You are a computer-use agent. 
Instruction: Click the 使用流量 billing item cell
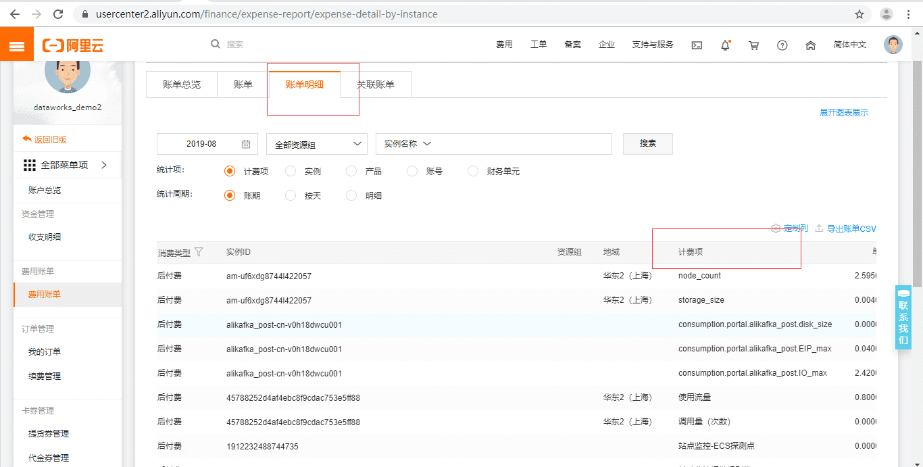[x=695, y=397]
